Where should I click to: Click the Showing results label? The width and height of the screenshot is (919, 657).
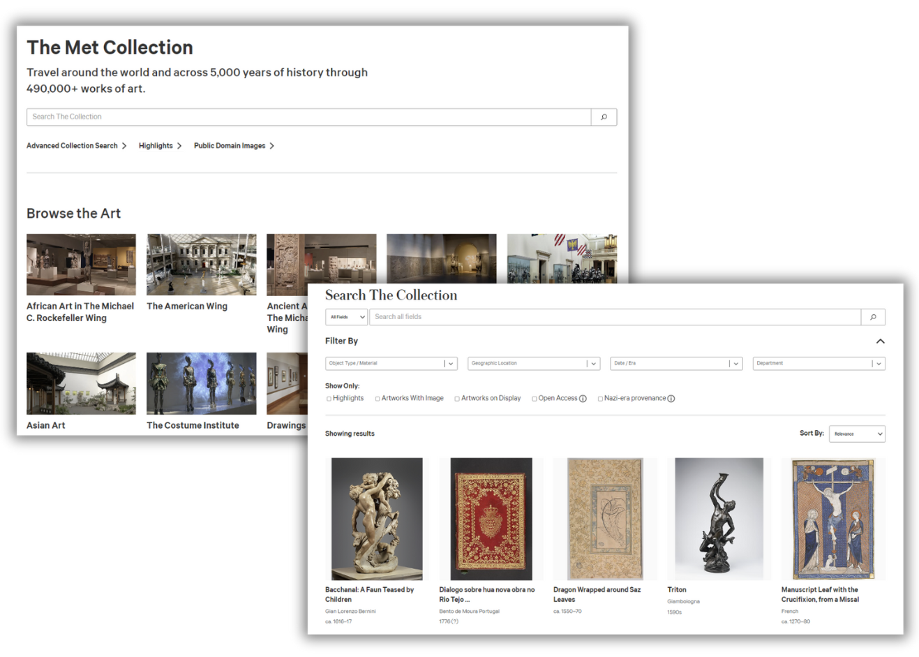pos(350,434)
